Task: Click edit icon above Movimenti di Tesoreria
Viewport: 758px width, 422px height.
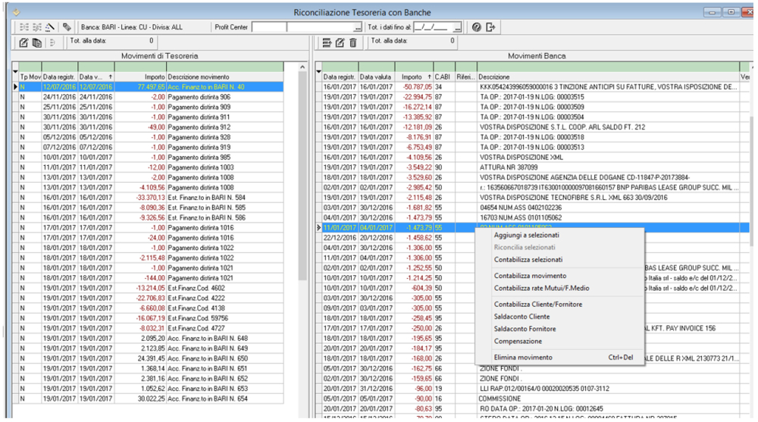Action: [23, 42]
